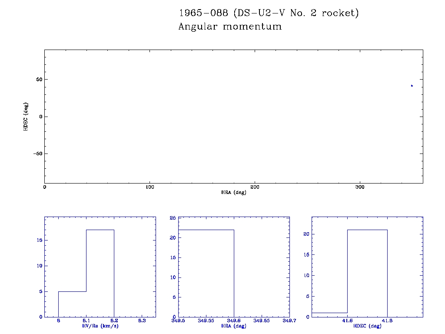445x334 pixels.
Task: Click the vertical "HDEC (deg)" axis label
Action: tap(26, 117)
